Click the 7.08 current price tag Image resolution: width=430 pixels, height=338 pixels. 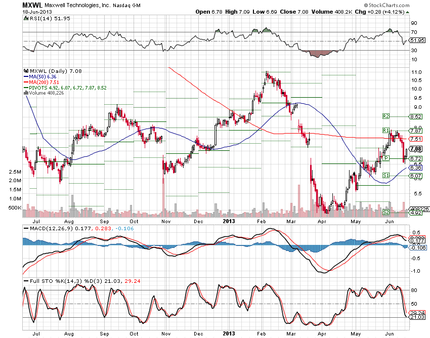tap(416, 149)
